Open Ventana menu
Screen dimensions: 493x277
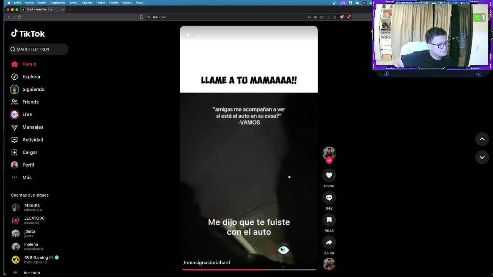pos(127,3)
